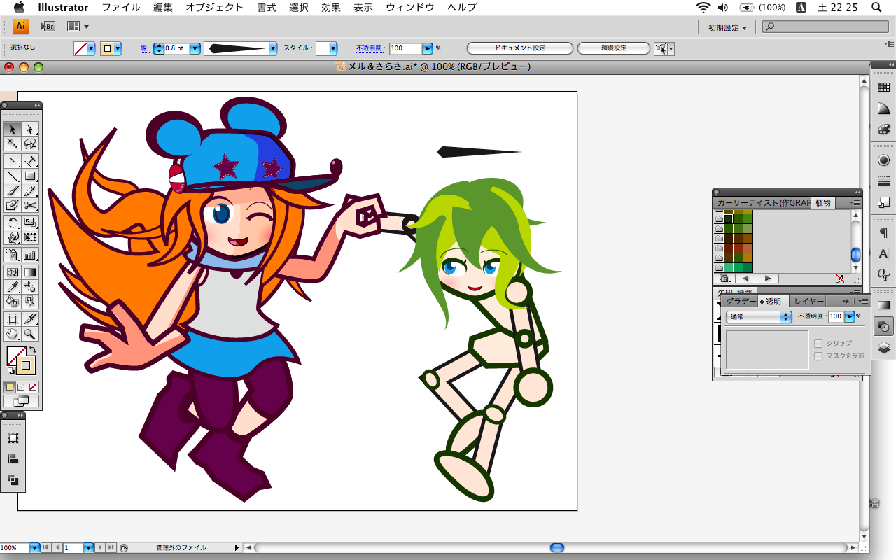Toggle the マスクを反転 checkbox
This screenshot has width=896, height=560.
[x=818, y=356]
